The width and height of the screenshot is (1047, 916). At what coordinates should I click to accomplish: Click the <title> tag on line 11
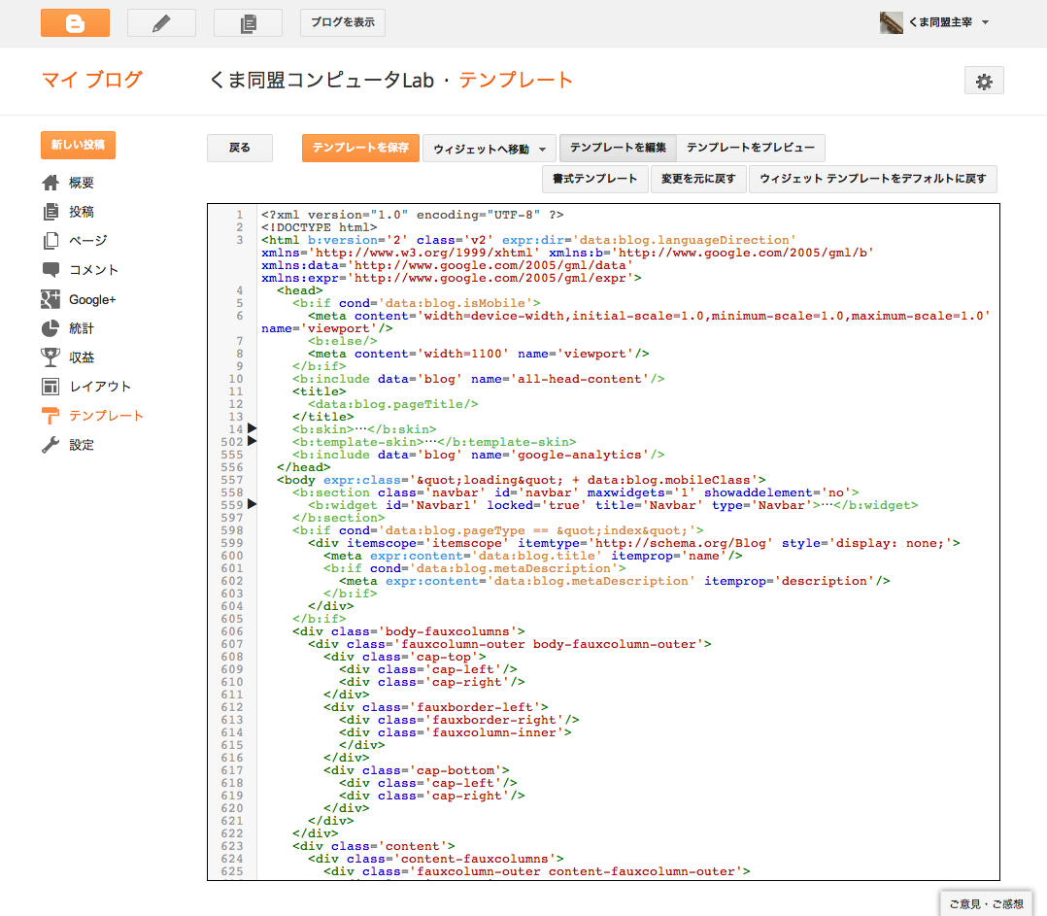(x=320, y=391)
